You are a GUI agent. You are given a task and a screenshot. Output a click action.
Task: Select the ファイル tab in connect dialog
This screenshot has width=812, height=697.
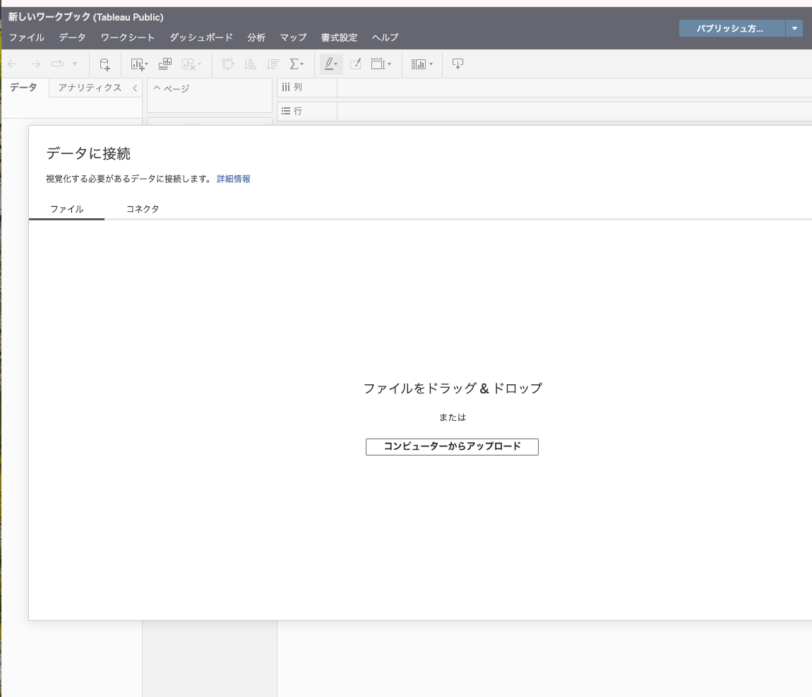[x=67, y=209]
